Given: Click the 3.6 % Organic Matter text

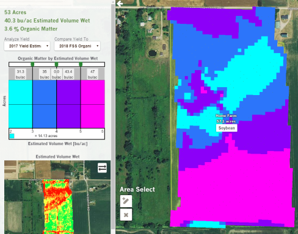Looking at the screenshot, I should click(x=31, y=29).
